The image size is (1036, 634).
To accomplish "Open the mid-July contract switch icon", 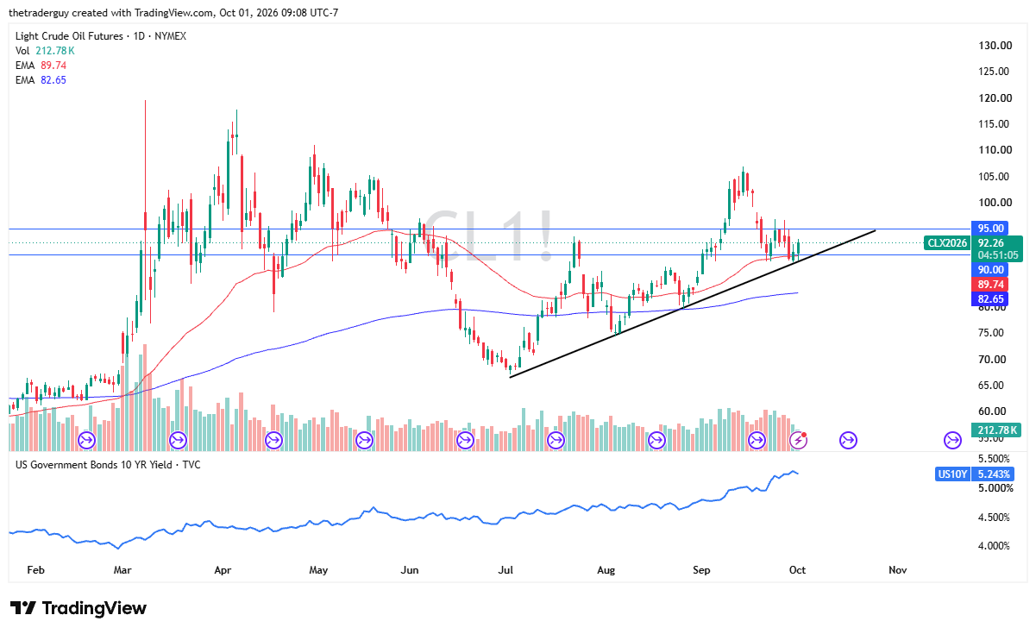I will point(556,440).
